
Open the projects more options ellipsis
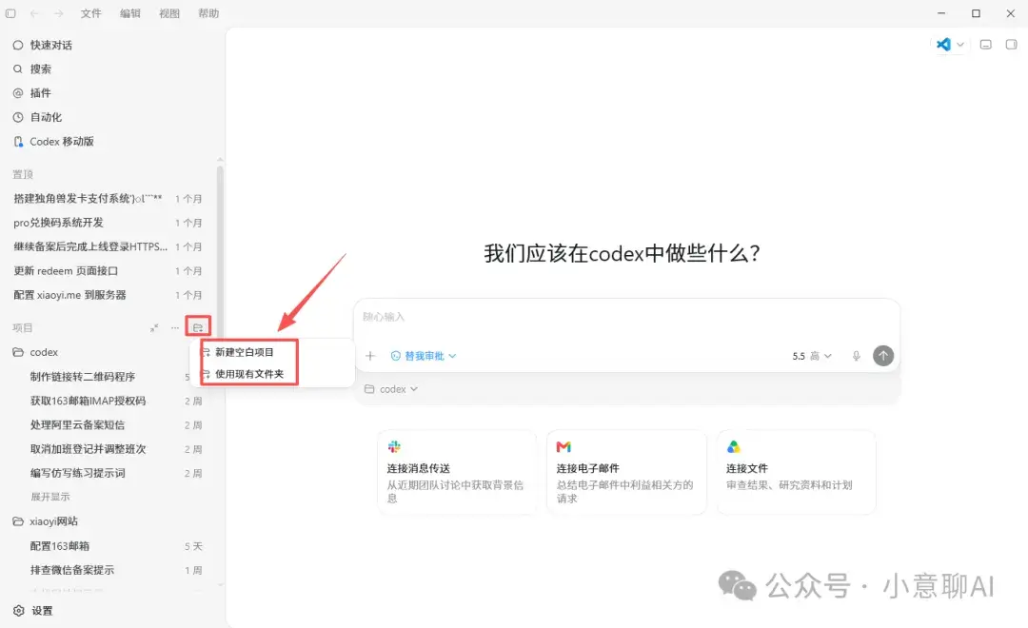pos(175,327)
